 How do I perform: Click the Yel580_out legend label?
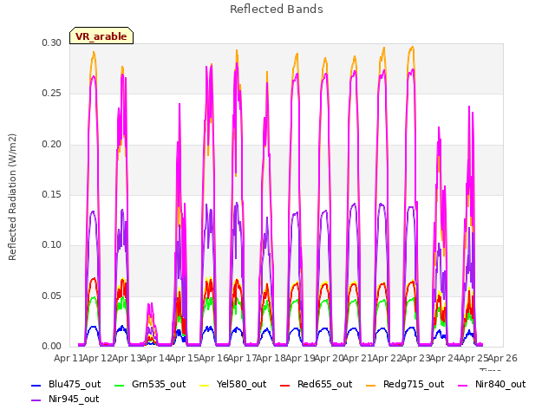click(241, 384)
